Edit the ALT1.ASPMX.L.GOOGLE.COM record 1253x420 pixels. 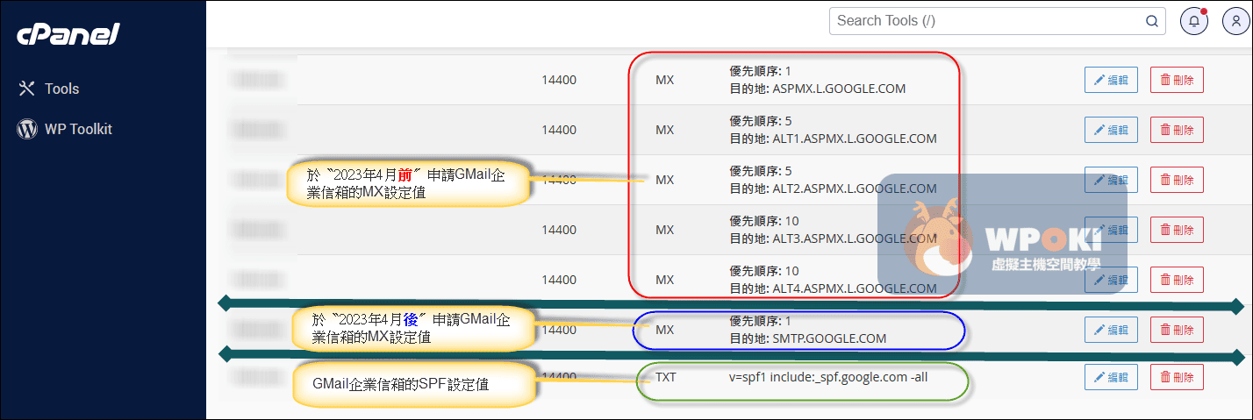coord(1111,130)
